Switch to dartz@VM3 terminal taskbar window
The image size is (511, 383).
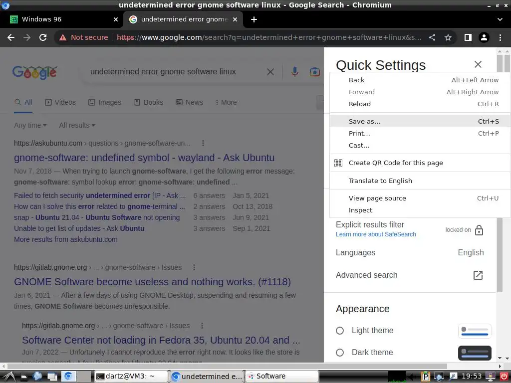click(131, 377)
